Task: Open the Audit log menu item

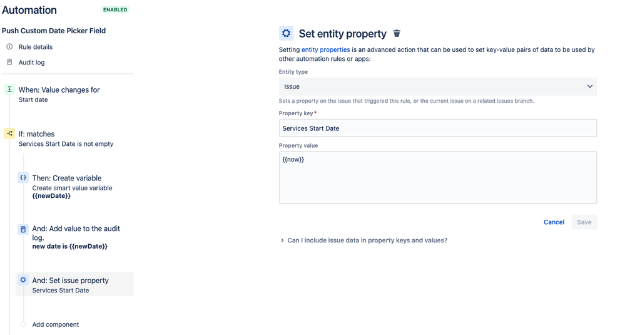Action: [31, 63]
